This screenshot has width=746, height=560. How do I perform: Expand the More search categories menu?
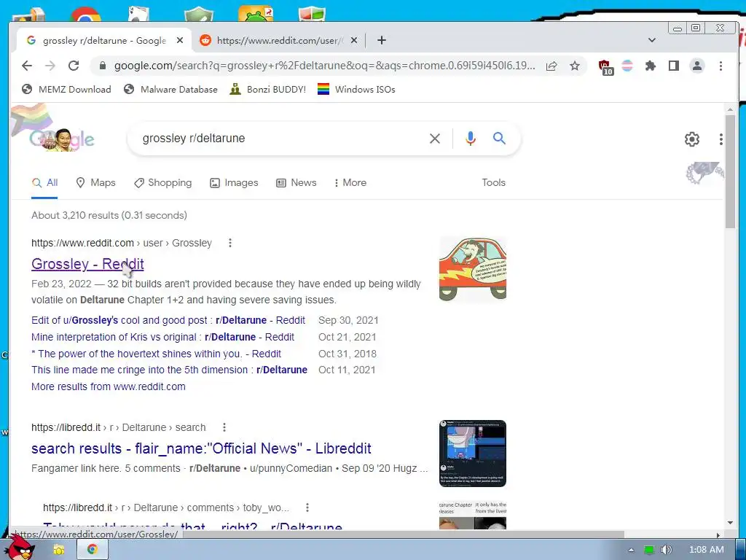(350, 183)
